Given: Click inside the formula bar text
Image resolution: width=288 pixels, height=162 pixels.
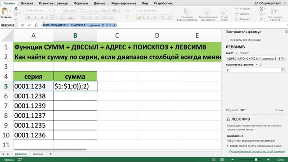Looking at the screenshot, I should (79, 25).
